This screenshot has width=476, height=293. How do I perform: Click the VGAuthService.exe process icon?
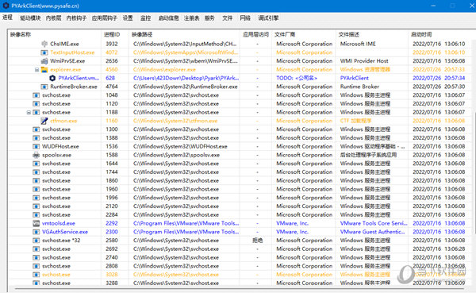(36, 232)
